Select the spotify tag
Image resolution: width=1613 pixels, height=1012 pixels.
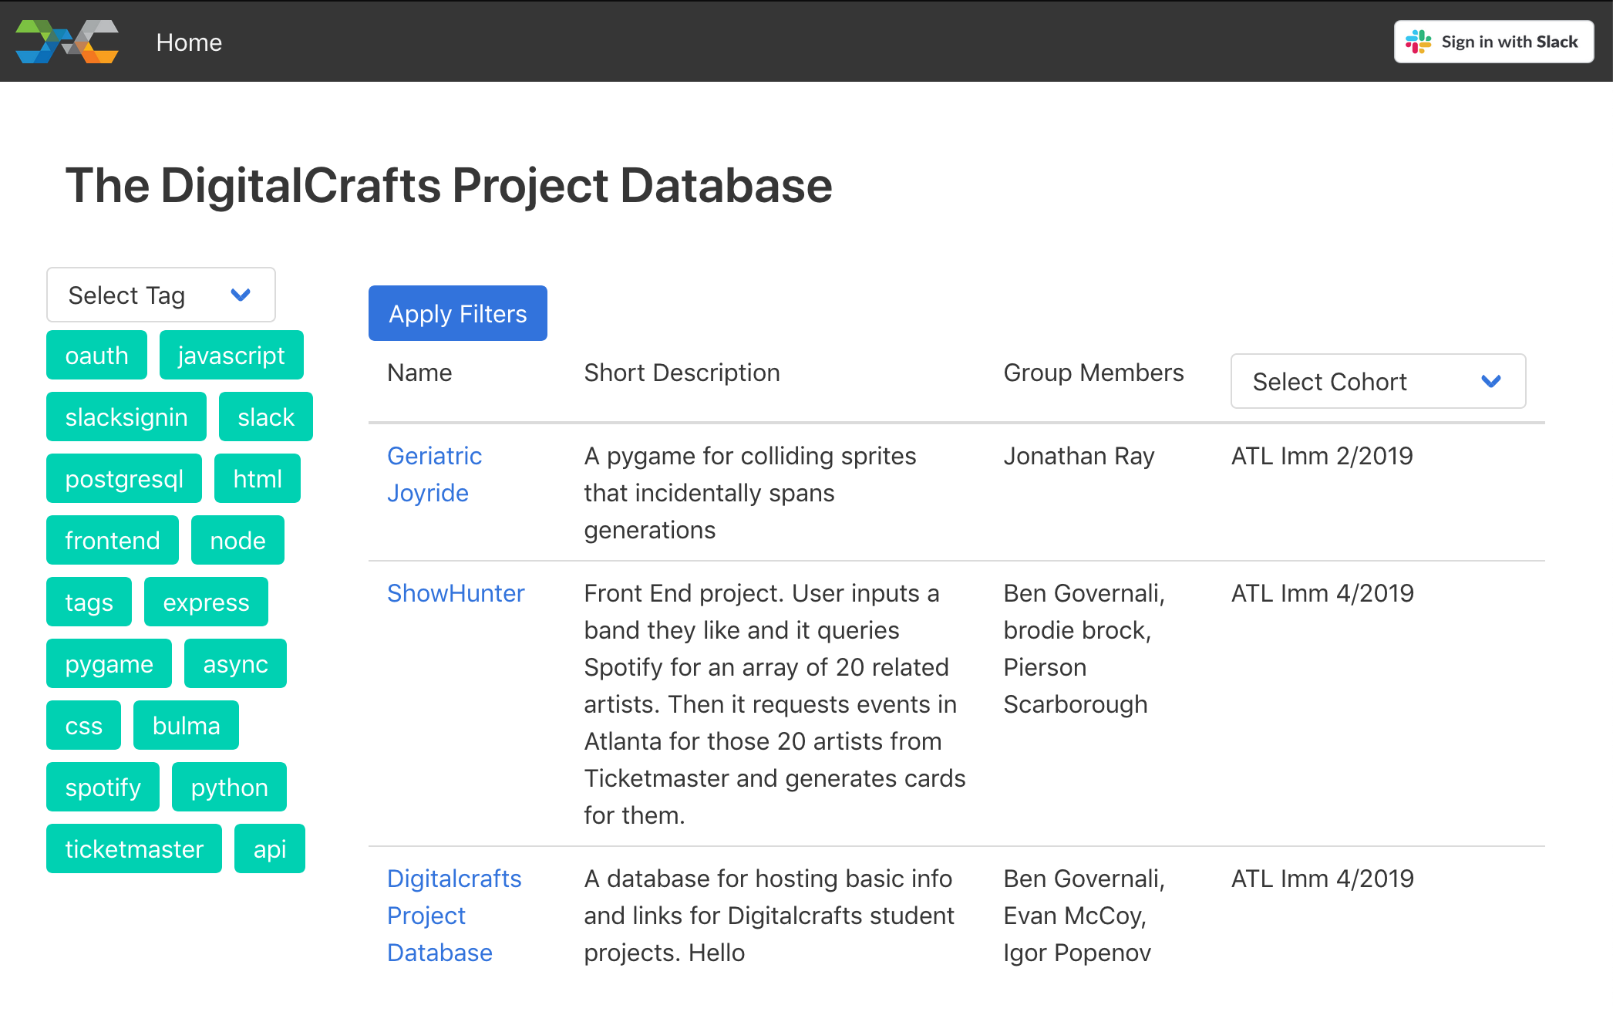[x=103, y=788]
